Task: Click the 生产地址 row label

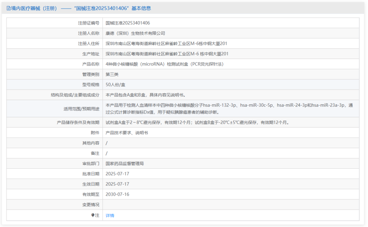Action: (x=91, y=54)
